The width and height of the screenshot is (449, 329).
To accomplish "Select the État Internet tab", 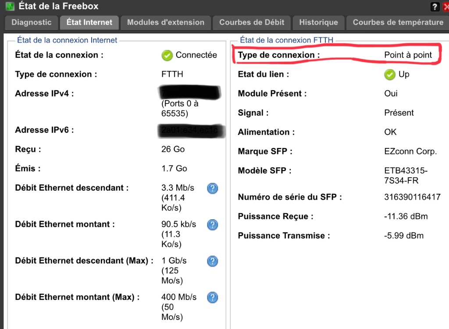I will tap(89, 22).
